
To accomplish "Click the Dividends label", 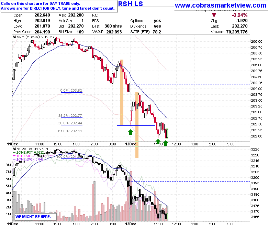I will tap(139, 26).
